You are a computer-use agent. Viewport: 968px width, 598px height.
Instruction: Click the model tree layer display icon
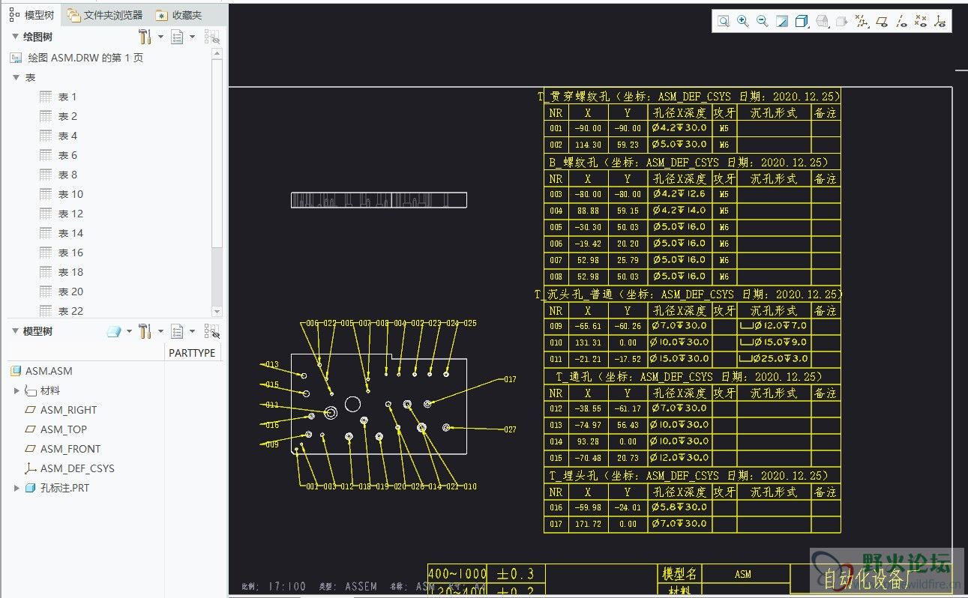tap(114, 331)
